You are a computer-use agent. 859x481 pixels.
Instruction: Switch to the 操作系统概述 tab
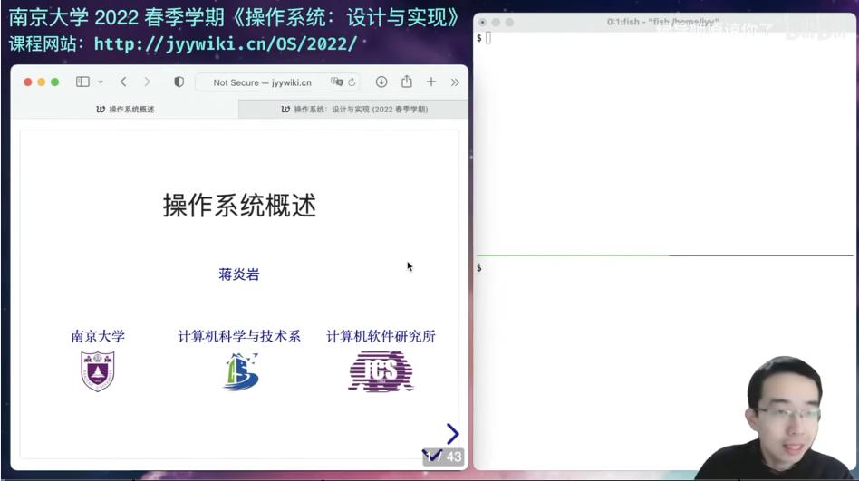(125, 109)
